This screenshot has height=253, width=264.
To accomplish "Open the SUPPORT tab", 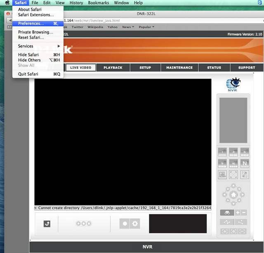I will pos(247,68).
